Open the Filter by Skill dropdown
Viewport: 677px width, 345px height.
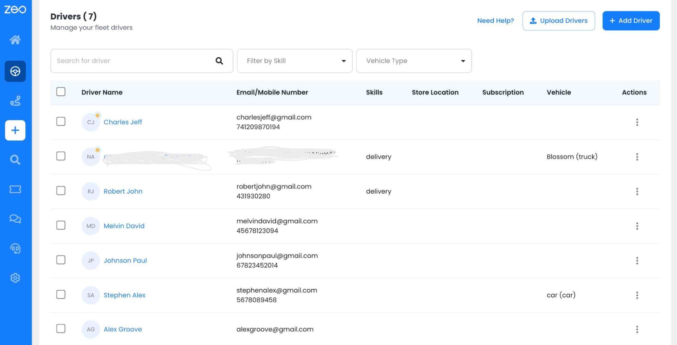(294, 61)
